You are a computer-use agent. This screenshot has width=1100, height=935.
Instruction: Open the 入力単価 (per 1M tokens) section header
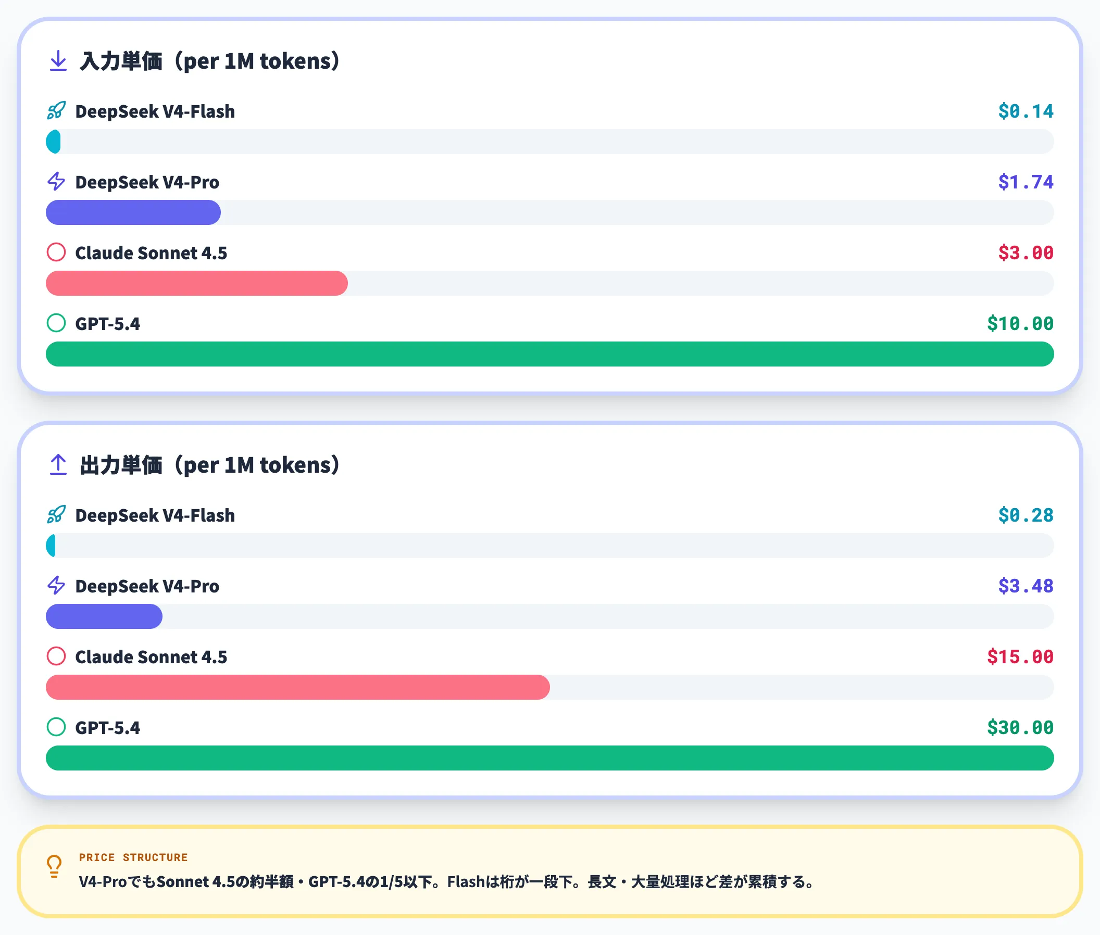click(x=210, y=60)
